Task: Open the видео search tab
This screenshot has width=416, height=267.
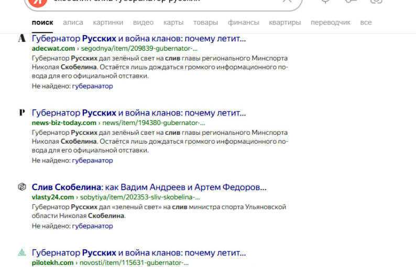Action: coord(143,22)
